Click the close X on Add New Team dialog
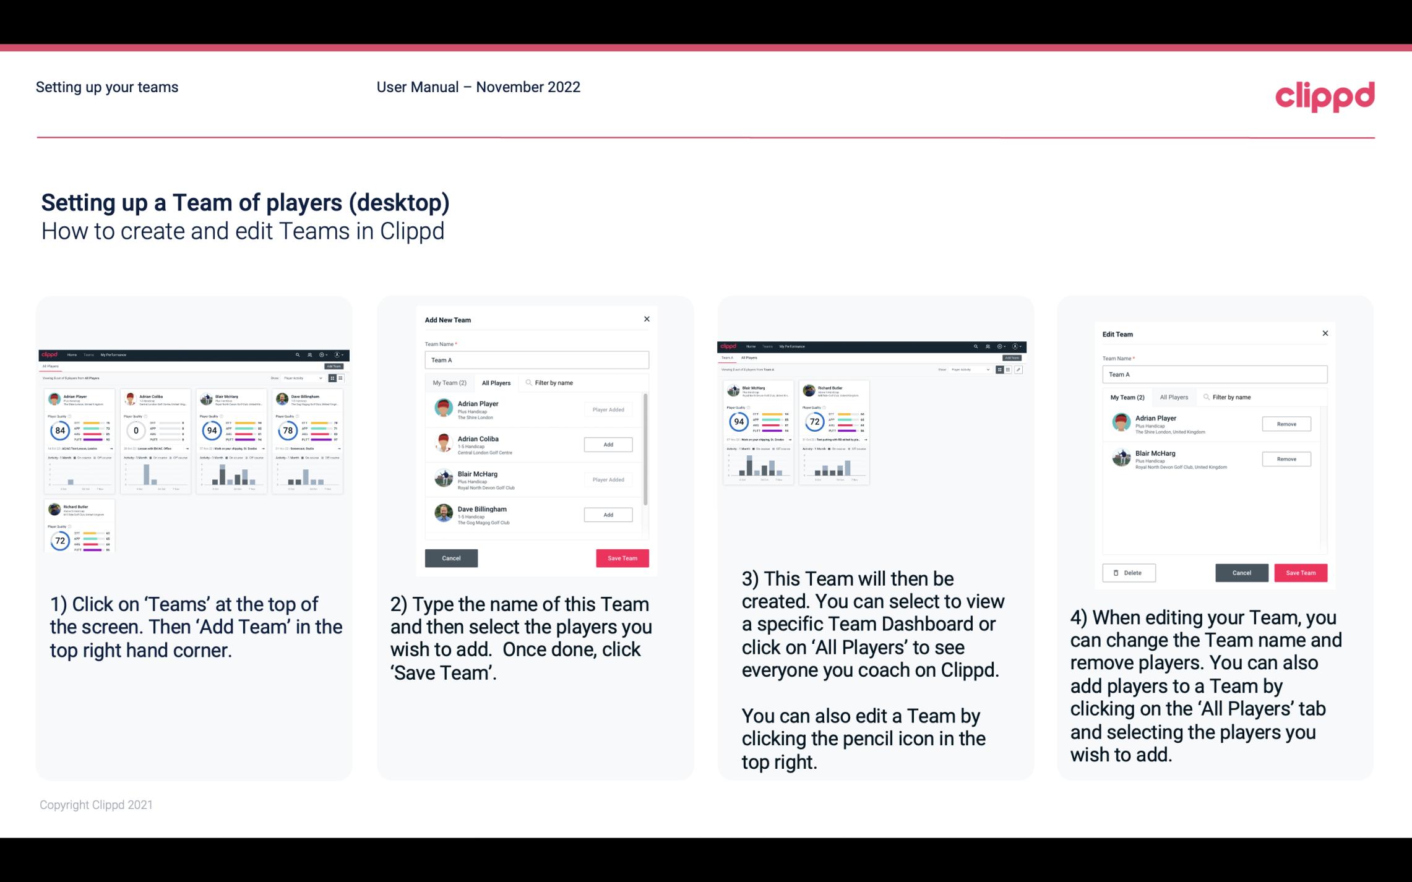 647,319
